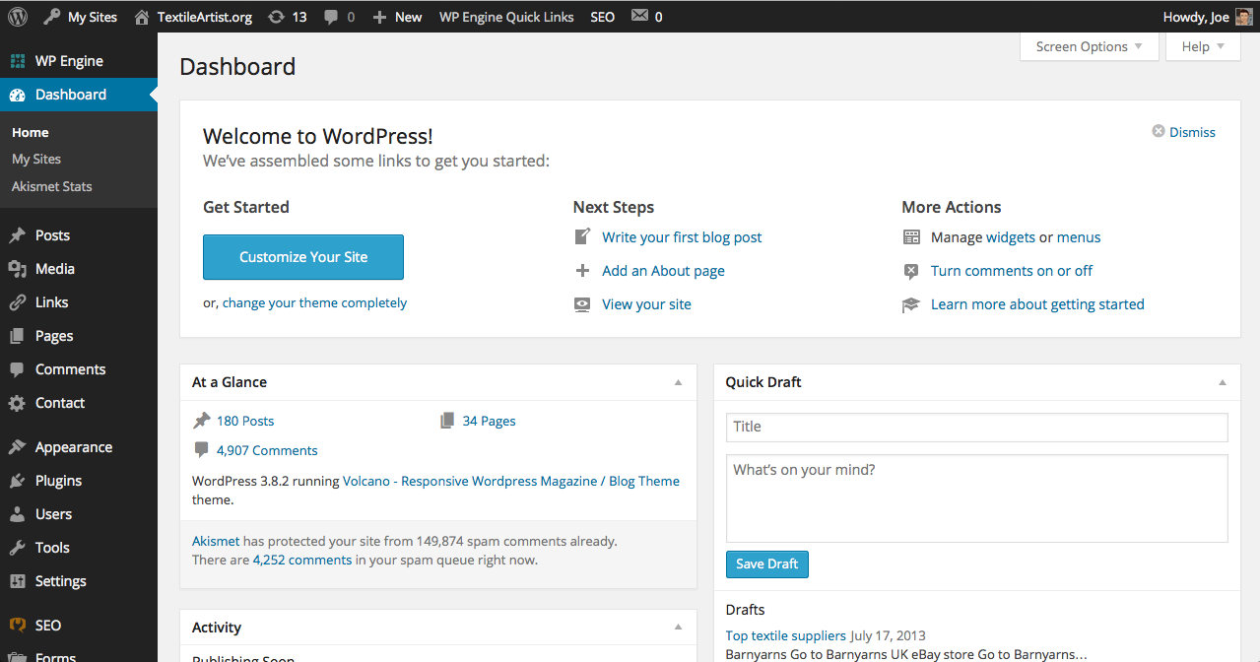Click the Quick Draft Title field
This screenshot has width=1260, height=662.
[977, 427]
